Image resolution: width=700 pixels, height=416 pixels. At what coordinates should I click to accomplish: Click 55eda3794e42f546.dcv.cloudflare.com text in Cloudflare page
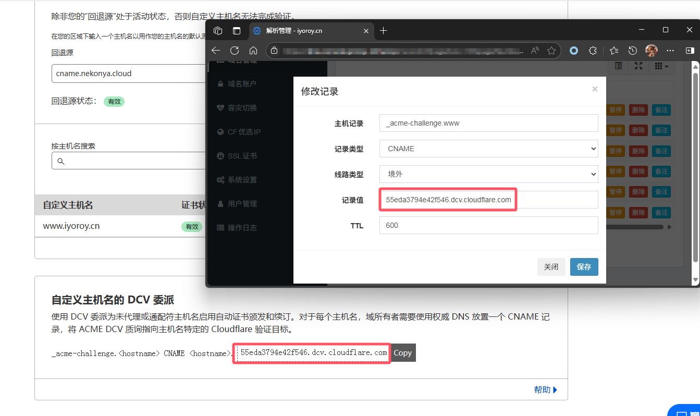coord(314,353)
